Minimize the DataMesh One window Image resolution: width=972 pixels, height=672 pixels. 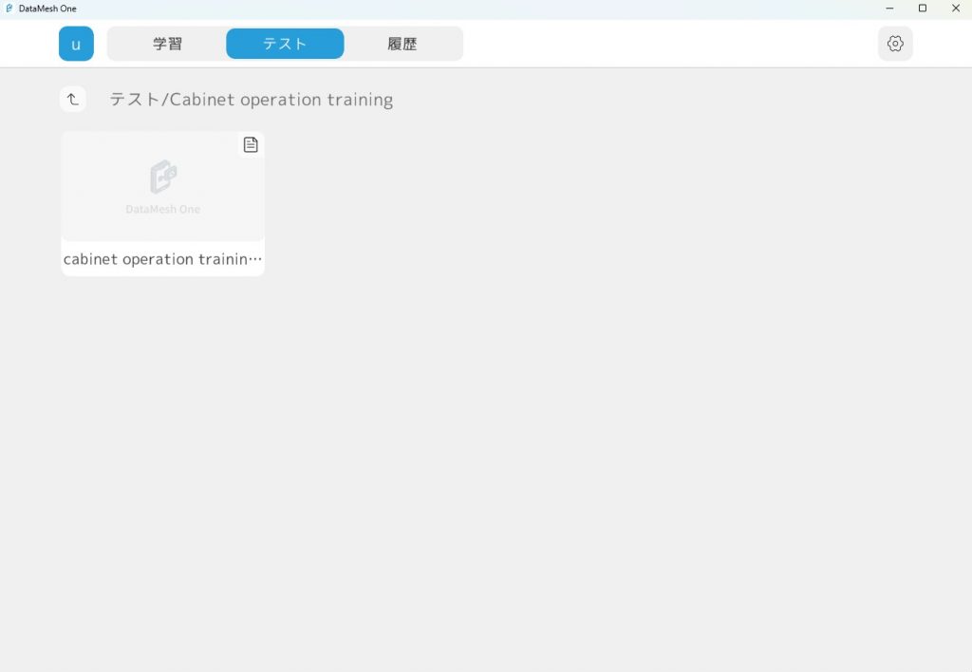pyautogui.click(x=889, y=9)
